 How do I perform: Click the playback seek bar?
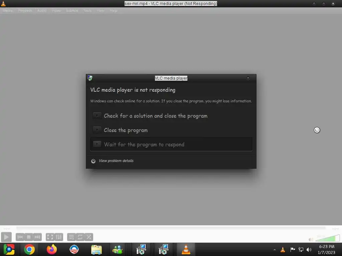click(x=171, y=228)
